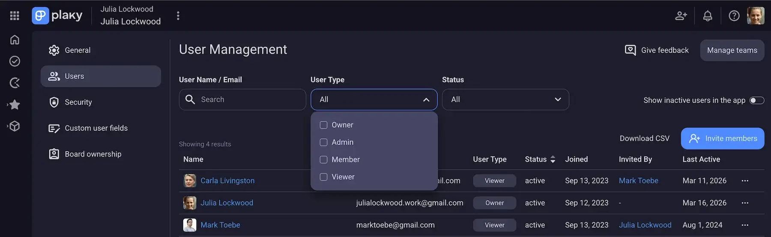Open row actions for Mark Toebe

pyautogui.click(x=745, y=225)
